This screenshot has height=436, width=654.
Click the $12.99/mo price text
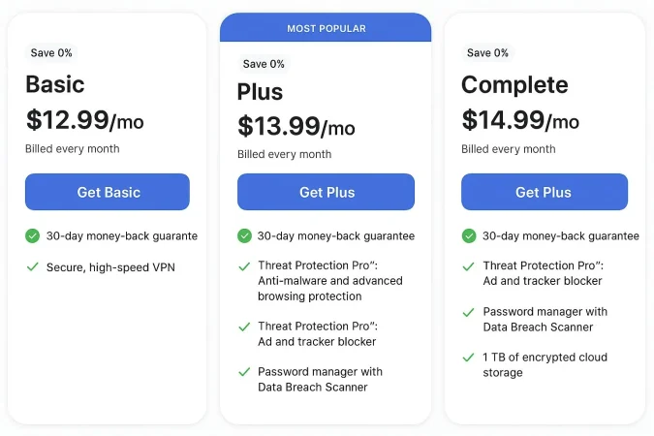pyautogui.click(x=84, y=120)
